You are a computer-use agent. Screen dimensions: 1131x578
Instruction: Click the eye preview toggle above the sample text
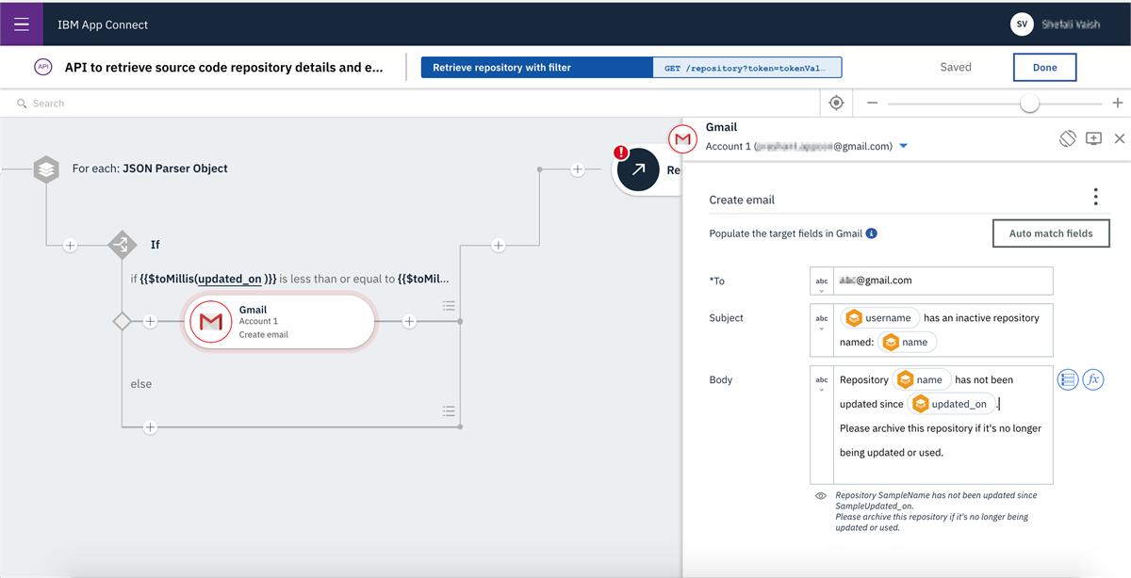click(820, 494)
